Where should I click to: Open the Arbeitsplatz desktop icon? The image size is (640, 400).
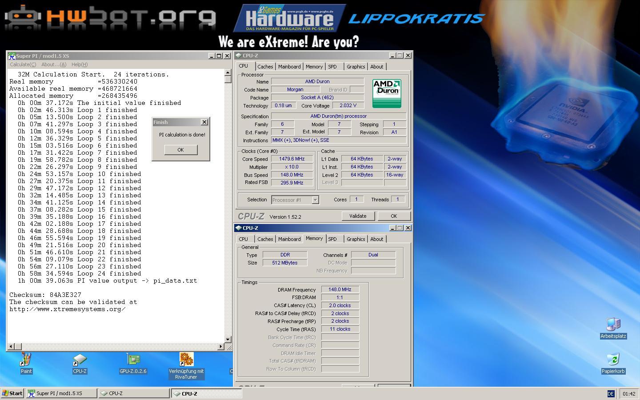coord(613,328)
